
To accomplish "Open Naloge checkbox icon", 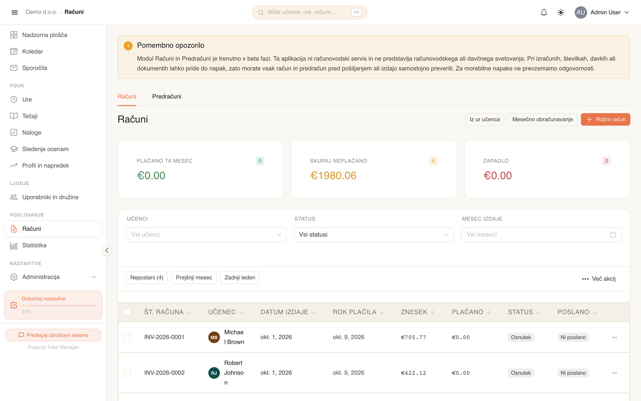I will pos(14,132).
